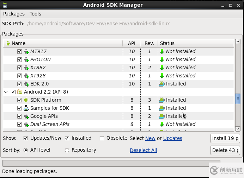Click the package list scrollbar up arrow
Image resolution: width=244 pixels, height=178 pixels.
pos(238,42)
